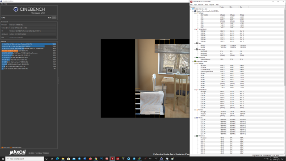Viewport: 286px width, 161px height.
Task: Collapse the Clocks group
Action: click(195, 118)
